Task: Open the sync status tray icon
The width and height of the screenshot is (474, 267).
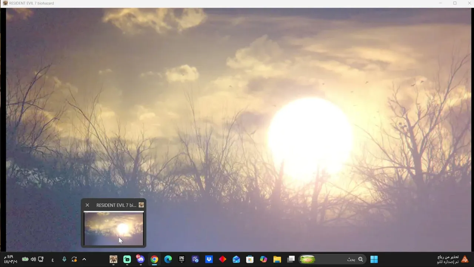Action: point(74,259)
